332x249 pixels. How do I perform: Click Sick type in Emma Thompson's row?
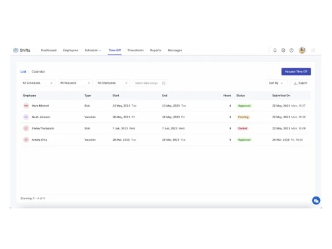point(87,128)
